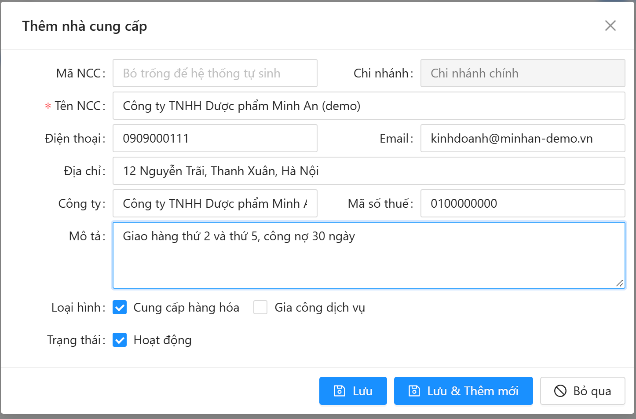Click the disabled Chi nhánh chính field
636x419 pixels.
click(x=523, y=73)
